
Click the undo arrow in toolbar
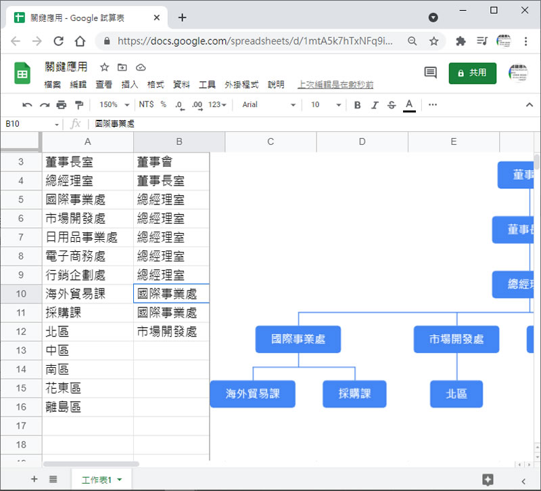(27, 105)
